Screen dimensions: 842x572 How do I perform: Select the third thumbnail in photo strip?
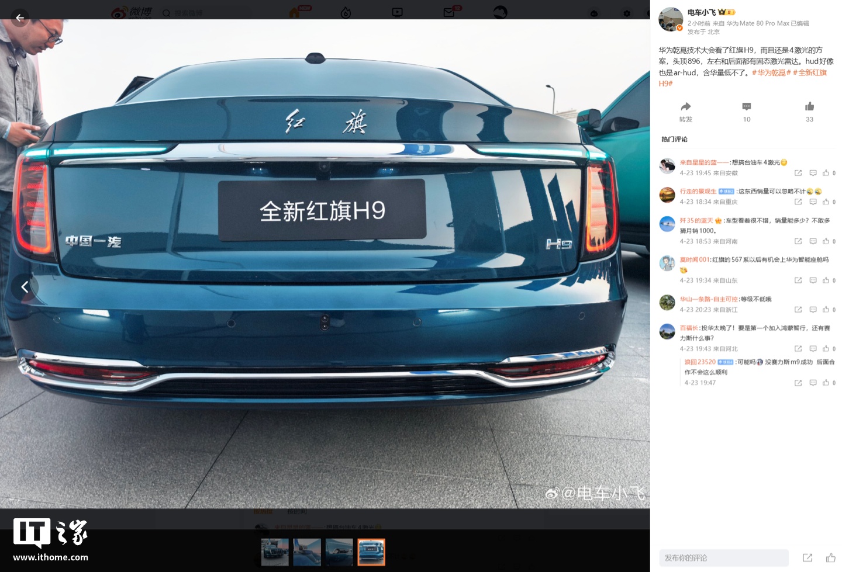pyautogui.click(x=339, y=552)
